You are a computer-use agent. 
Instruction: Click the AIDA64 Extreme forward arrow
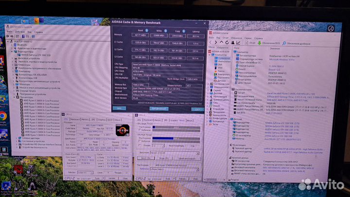216,42
